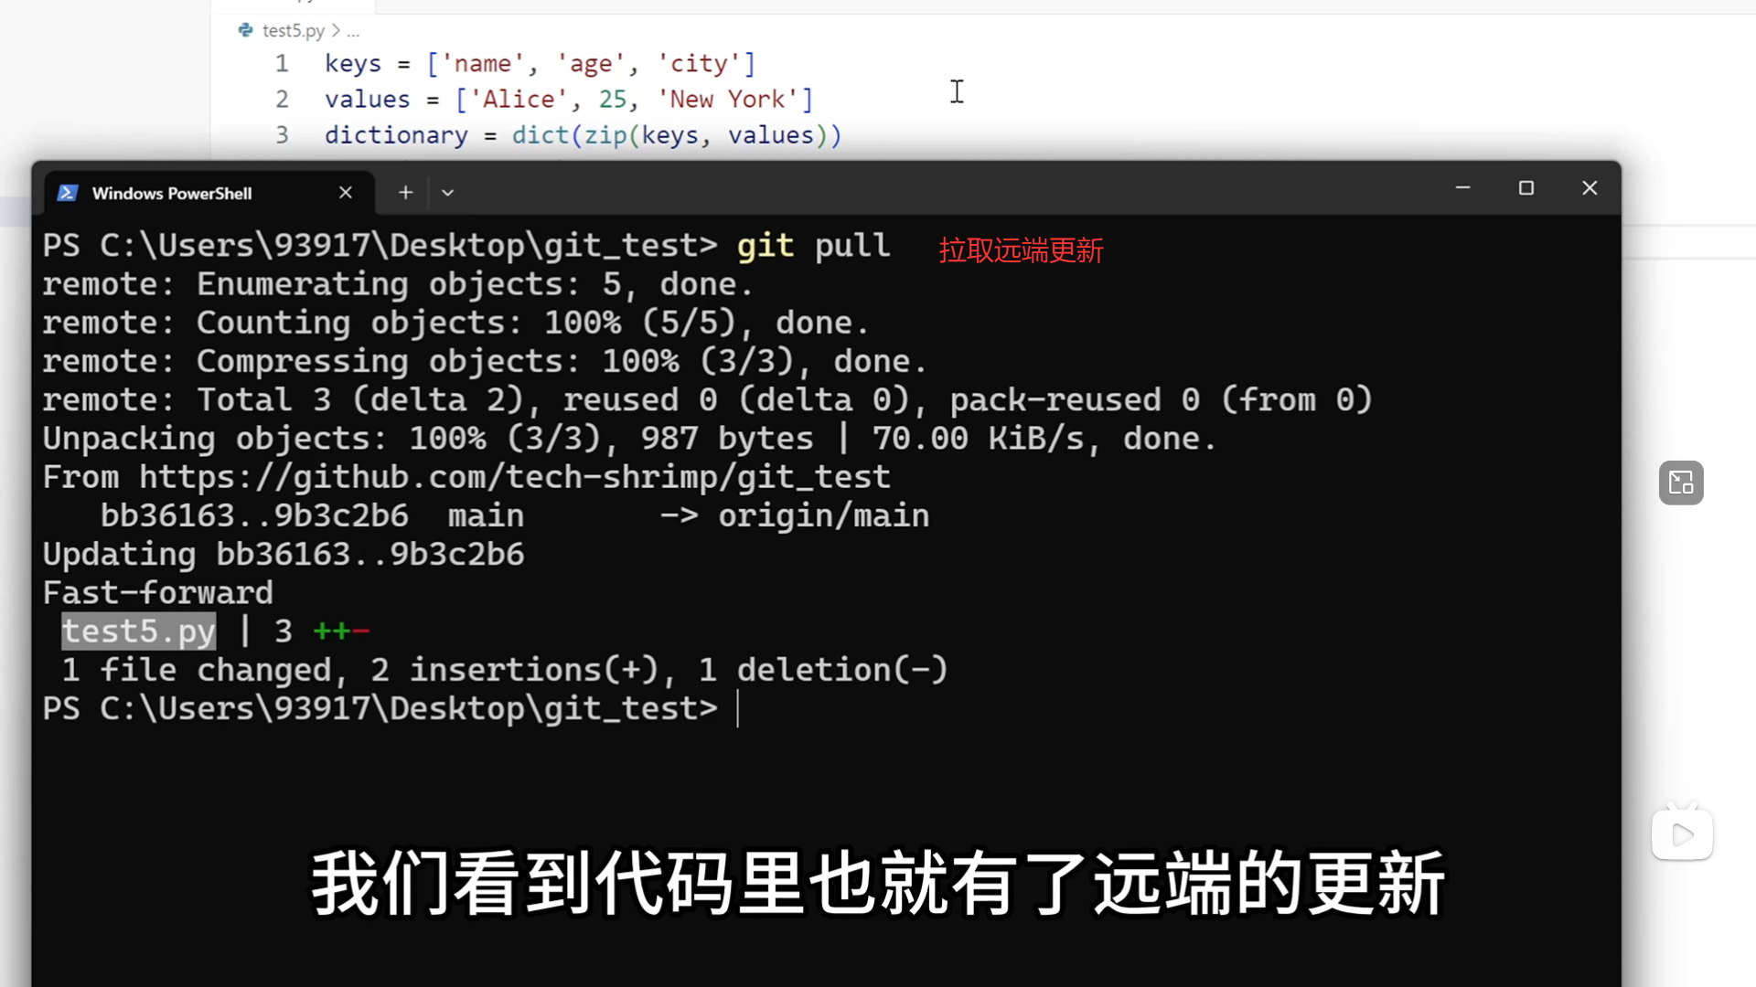Open a new PowerShell tab with plus
Viewport: 1756px width, 987px height.
coord(405,193)
